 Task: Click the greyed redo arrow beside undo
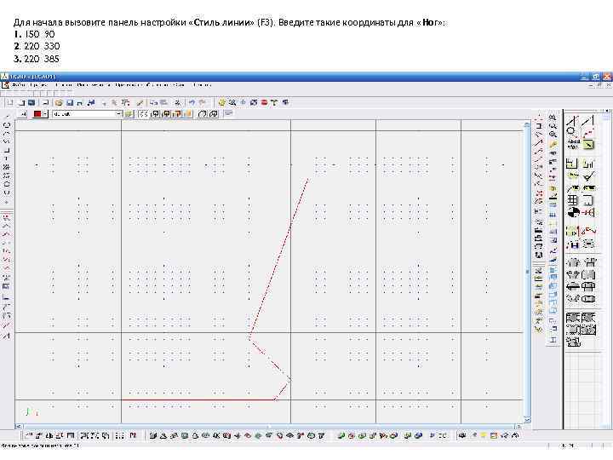point(202,102)
